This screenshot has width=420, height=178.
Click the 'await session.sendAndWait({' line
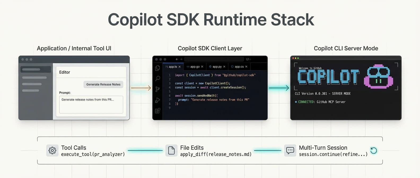196,96
